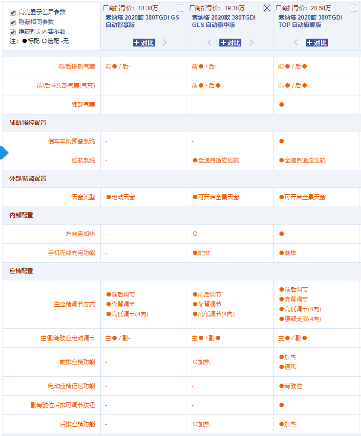Click 前排 wireless charging in GLS 自动豪华版 column
361x436 pixels.
201,253
